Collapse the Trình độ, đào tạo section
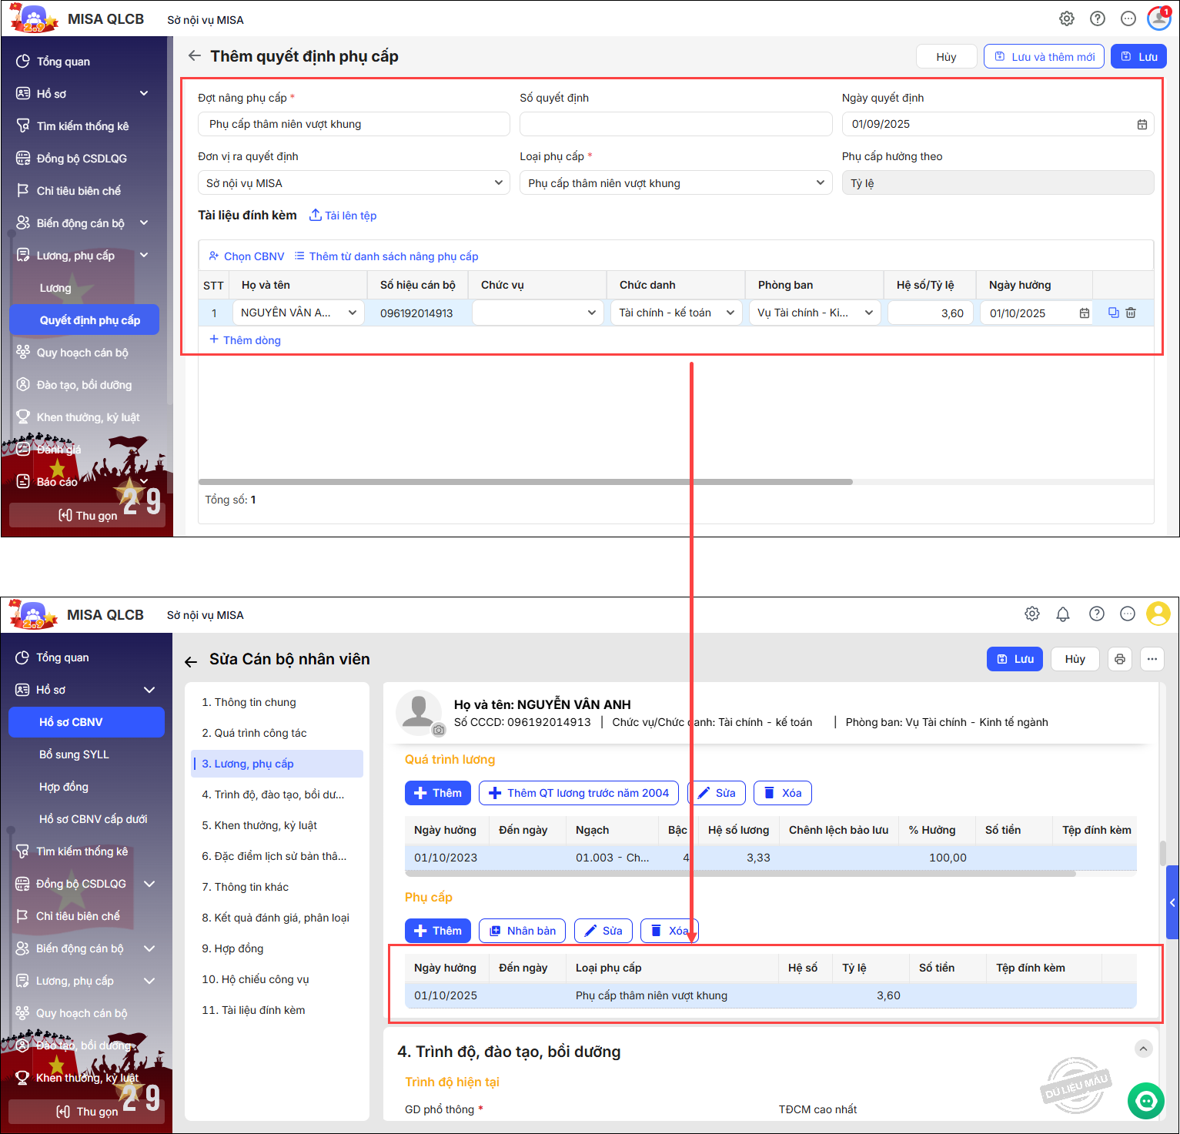Image resolution: width=1180 pixels, height=1134 pixels. [1143, 1049]
